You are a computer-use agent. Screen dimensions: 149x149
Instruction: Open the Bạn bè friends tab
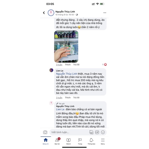57,141
